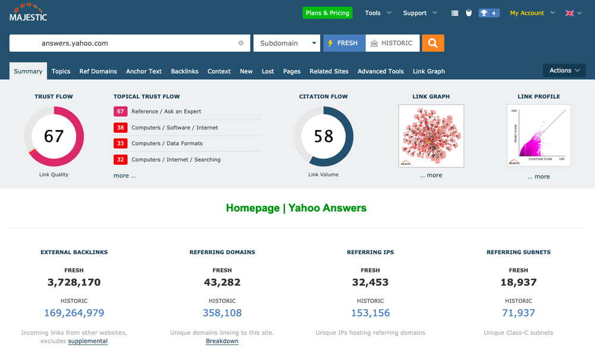Click fresh referring subnets 18,937

518,282
